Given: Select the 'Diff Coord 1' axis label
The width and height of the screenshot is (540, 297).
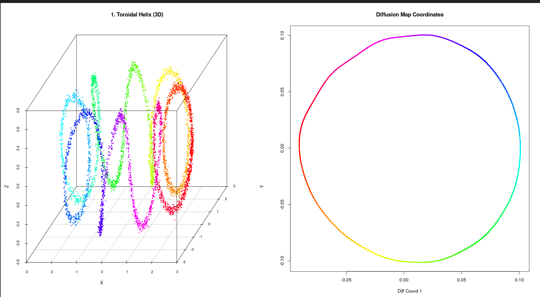Looking at the screenshot, I should pyautogui.click(x=410, y=291).
